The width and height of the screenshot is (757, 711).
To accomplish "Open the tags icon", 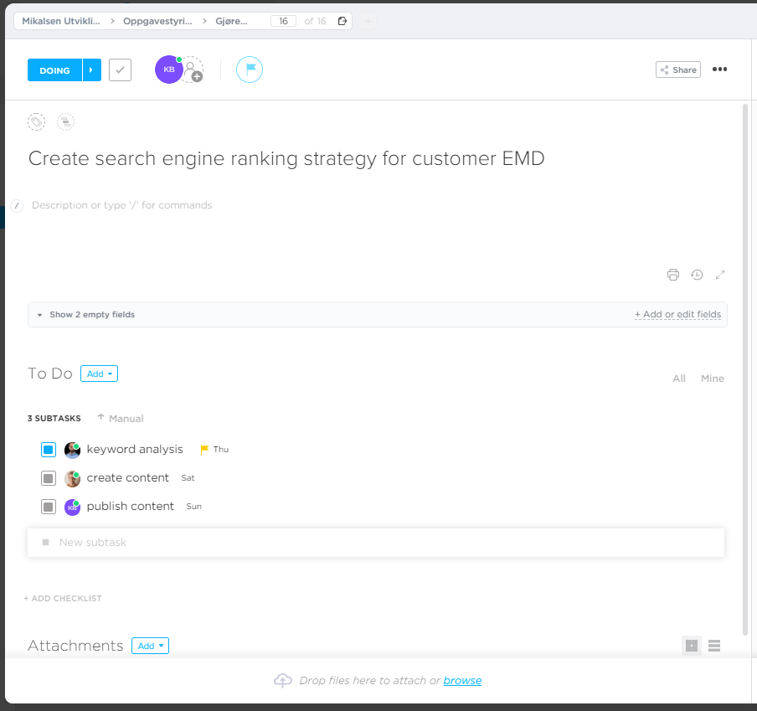I will pos(36,122).
